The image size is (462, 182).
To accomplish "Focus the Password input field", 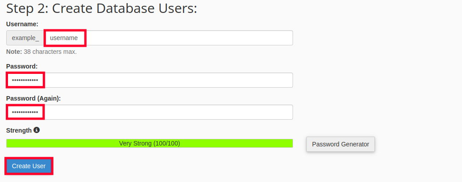I will click(169, 80).
